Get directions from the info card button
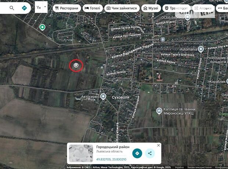228x169 pixels. point(137,153)
